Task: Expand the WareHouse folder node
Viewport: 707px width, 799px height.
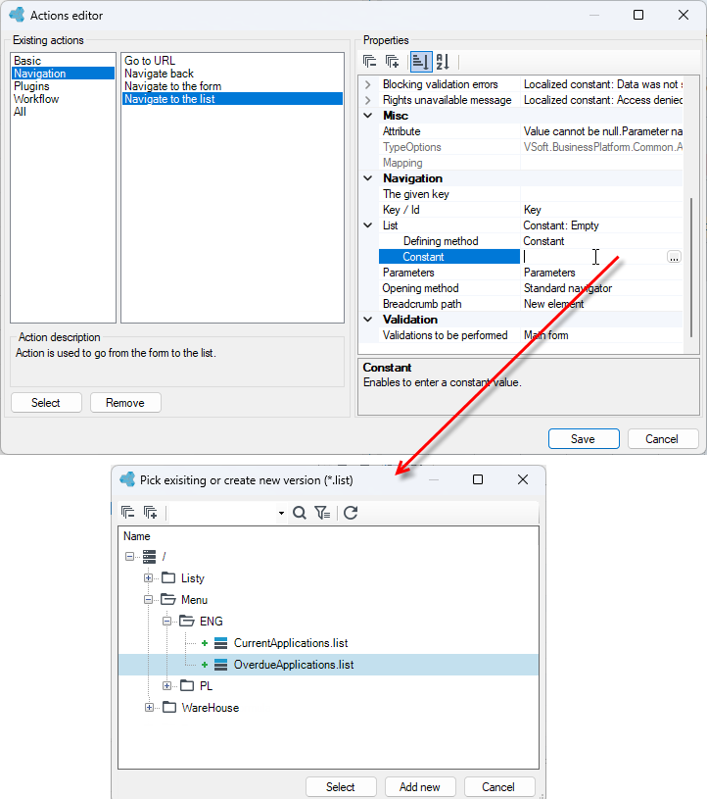Action: point(149,707)
